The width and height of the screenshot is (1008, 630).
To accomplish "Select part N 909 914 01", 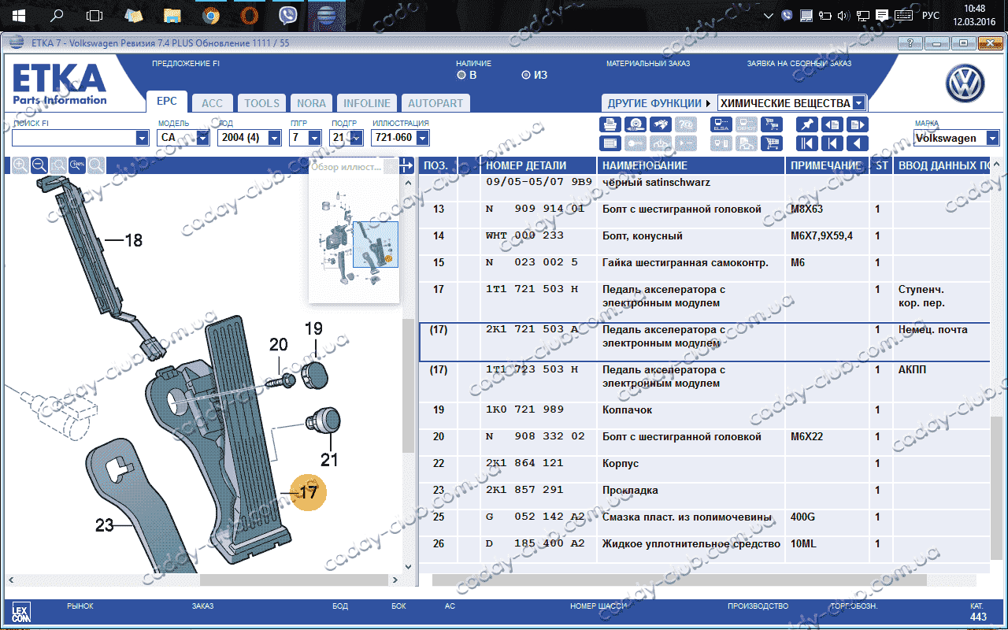I will [535, 209].
